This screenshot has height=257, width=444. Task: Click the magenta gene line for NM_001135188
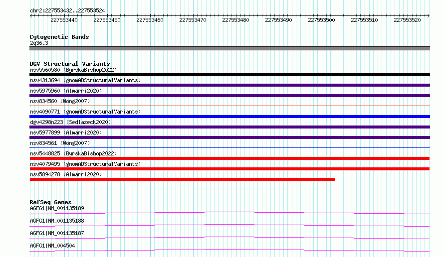click(229, 225)
